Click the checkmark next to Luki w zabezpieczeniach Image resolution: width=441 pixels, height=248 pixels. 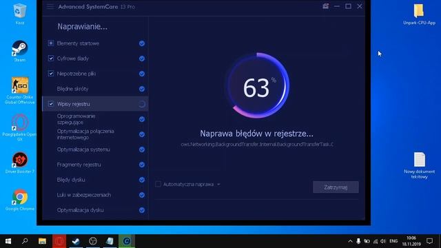tap(142, 195)
